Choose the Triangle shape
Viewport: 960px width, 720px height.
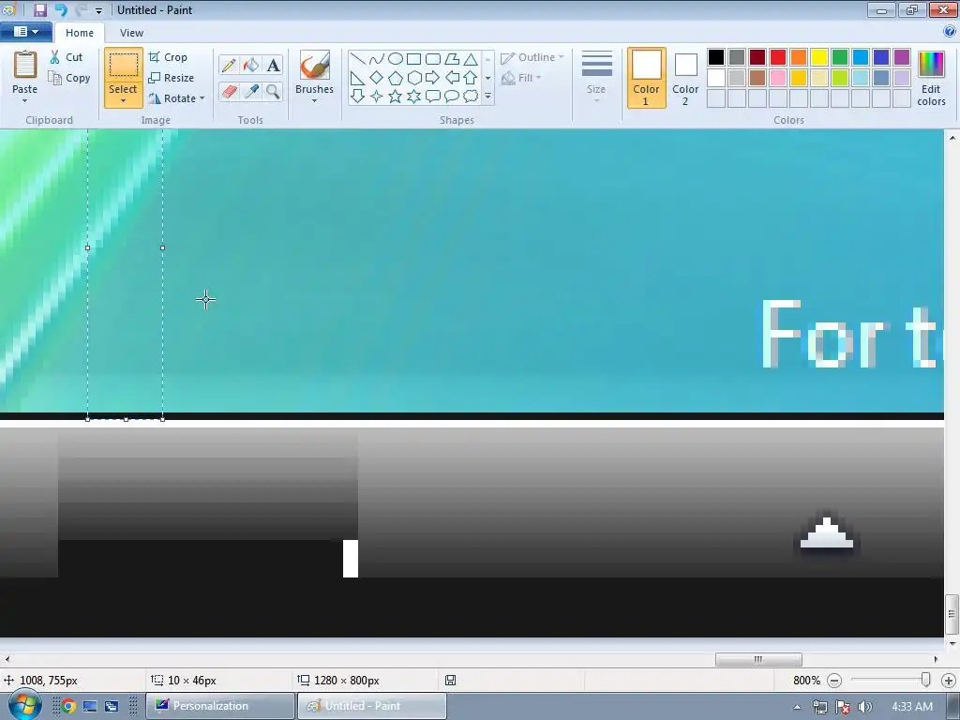tap(471, 59)
